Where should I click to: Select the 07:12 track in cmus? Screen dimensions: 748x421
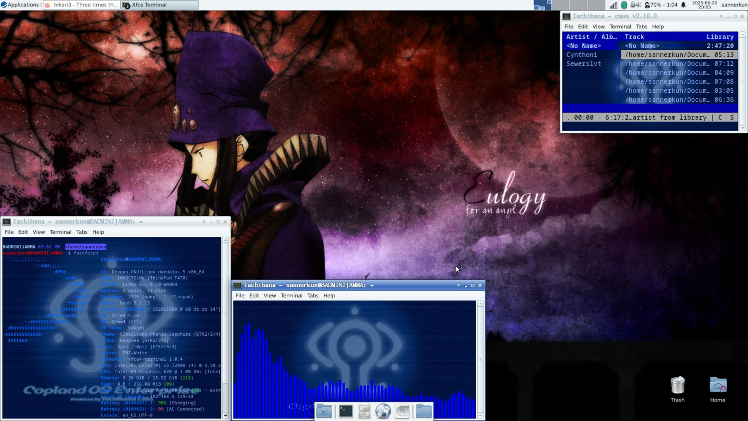pyautogui.click(x=679, y=64)
